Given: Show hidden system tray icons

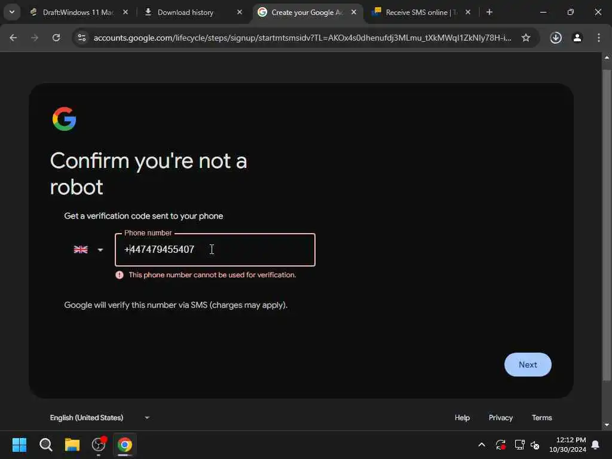Looking at the screenshot, I should pos(482,445).
